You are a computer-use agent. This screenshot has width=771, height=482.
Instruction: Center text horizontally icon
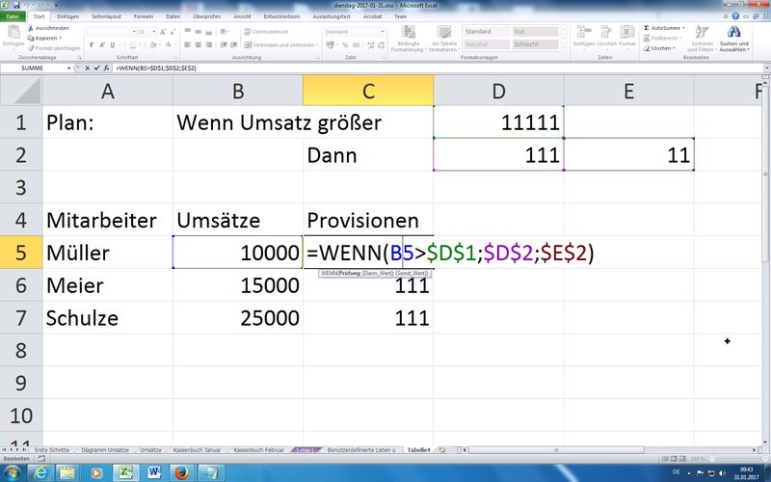[199, 45]
